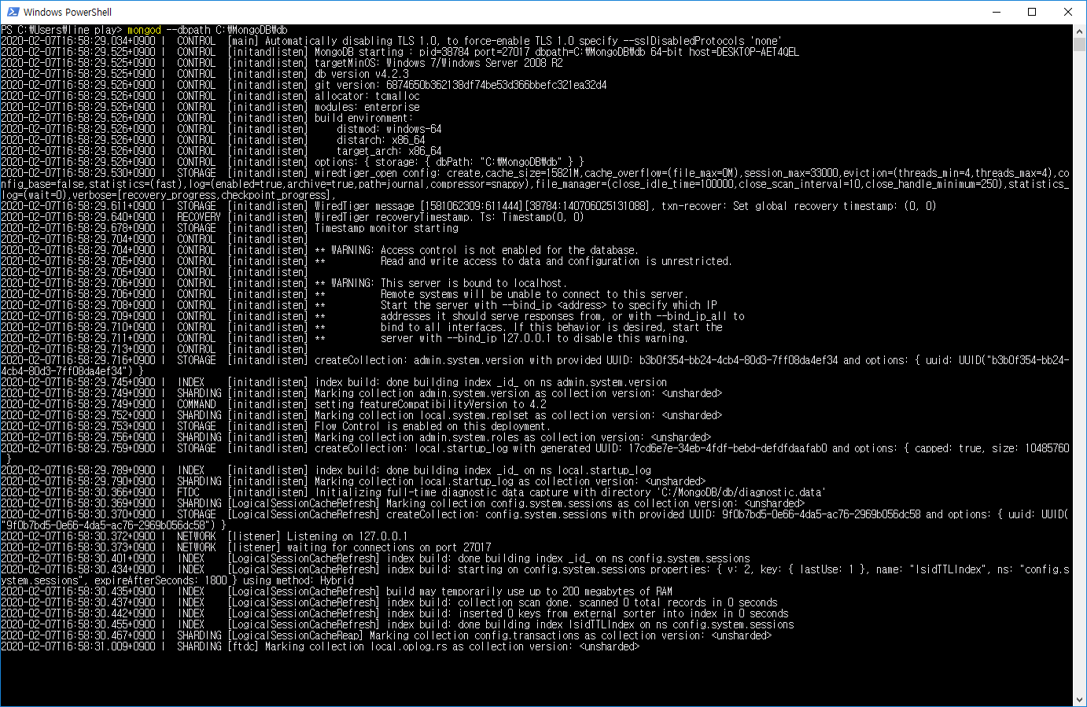Screen dimensions: 1087x707
Task: Click 'Remote systems will be unable to connect' line
Action: (x=534, y=294)
